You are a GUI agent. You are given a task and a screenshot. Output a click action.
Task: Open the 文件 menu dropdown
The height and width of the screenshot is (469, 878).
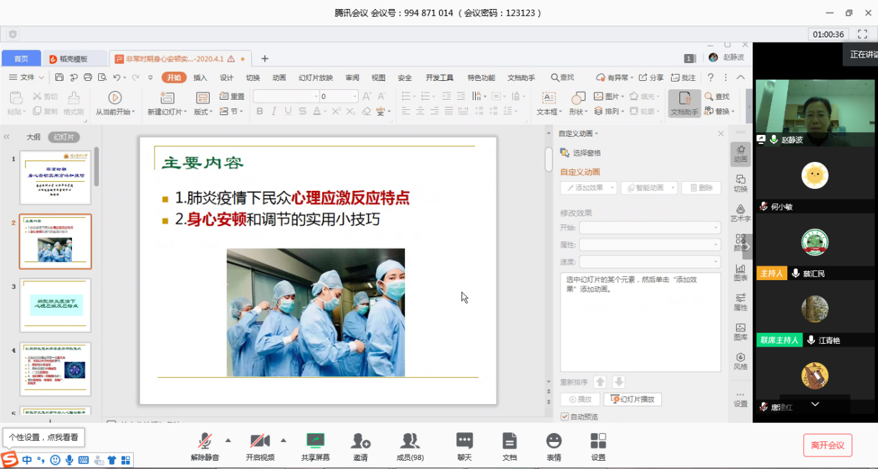pyautogui.click(x=27, y=77)
